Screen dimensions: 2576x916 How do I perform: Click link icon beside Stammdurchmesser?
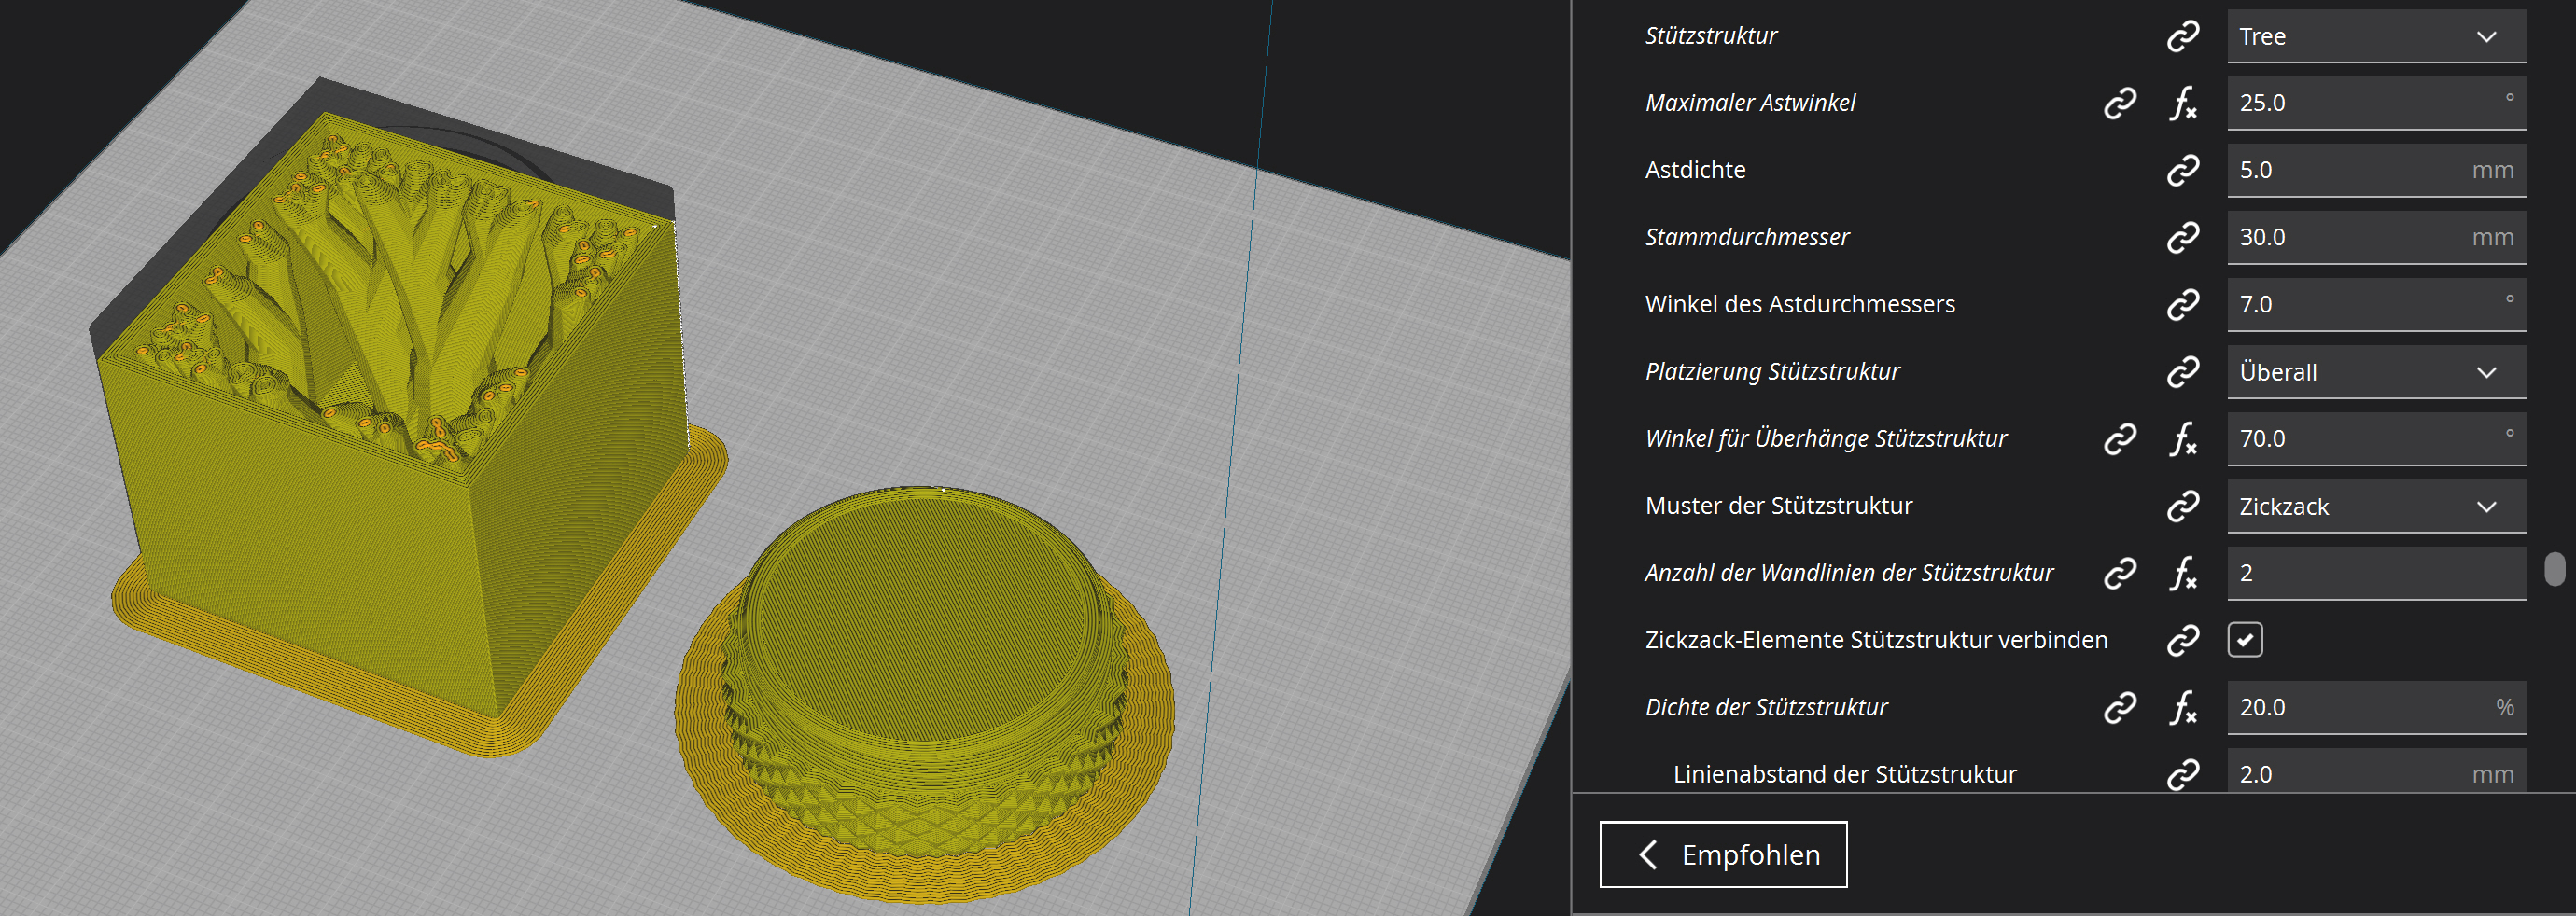2182,237
